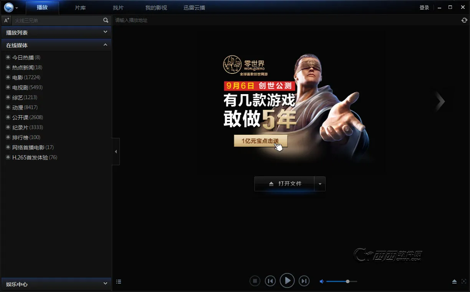The height and width of the screenshot is (292, 470).
Task: Toggle the playlist icon at bottom left
Action: coord(119,282)
